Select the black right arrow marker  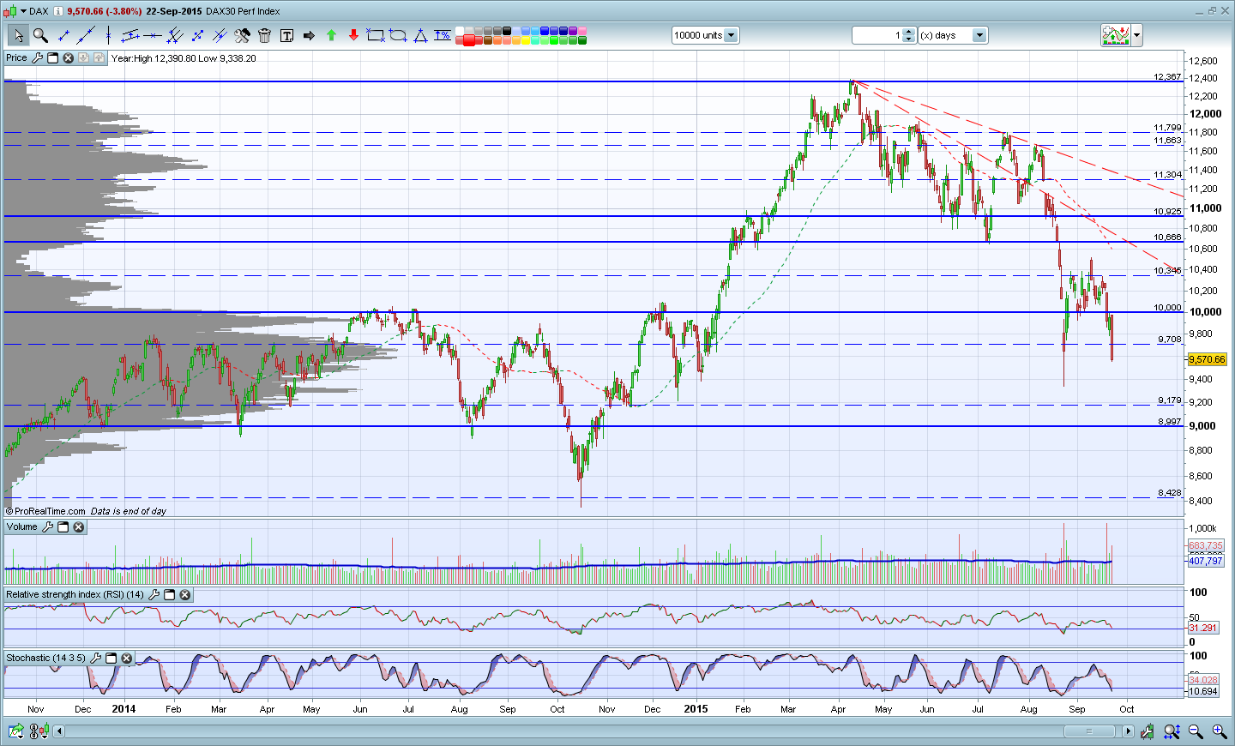309,35
